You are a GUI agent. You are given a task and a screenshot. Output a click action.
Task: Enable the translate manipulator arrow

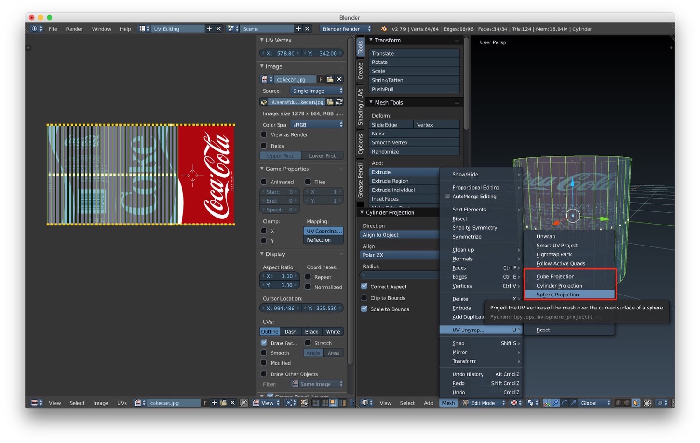tap(555, 403)
